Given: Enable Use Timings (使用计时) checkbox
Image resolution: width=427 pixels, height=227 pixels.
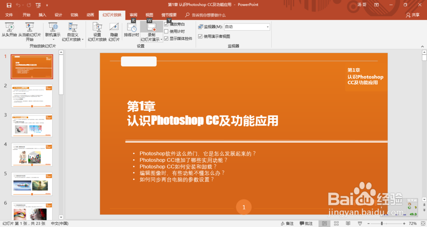Looking at the screenshot, I should [166, 31].
